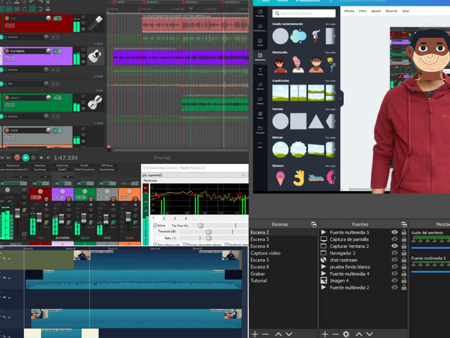Screen dimensions: 450x338
Task: Click Ver todo next to Destacado
Action: pos(330,53)
